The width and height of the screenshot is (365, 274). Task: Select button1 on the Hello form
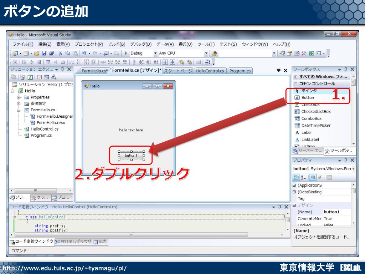click(x=131, y=156)
